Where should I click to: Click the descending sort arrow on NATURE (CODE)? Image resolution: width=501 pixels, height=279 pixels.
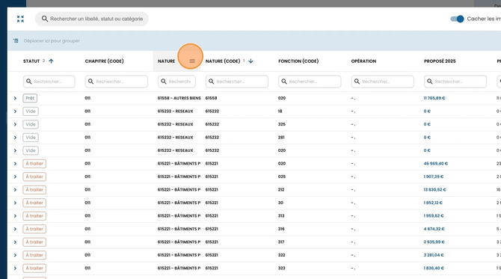pos(250,61)
